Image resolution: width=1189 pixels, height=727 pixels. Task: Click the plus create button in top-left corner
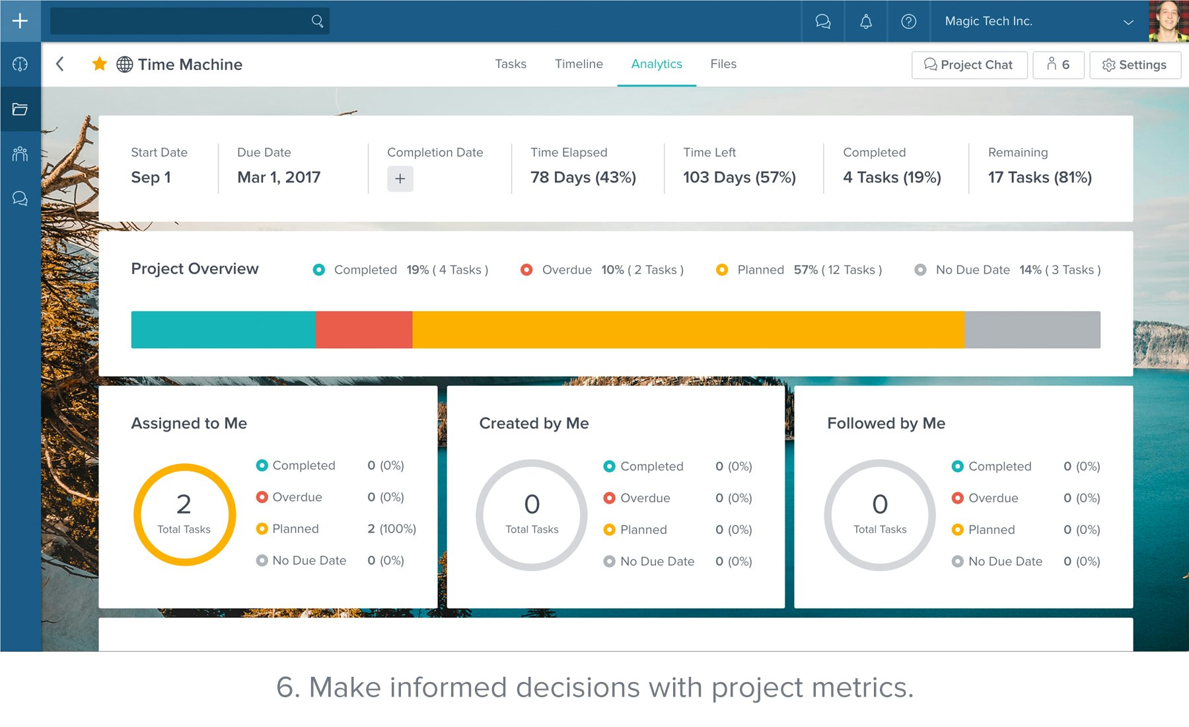(x=20, y=21)
